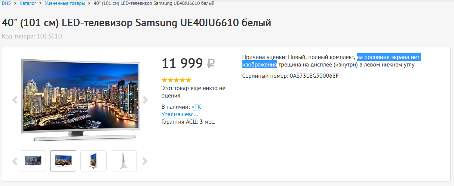The height and width of the screenshot is (186, 454).
Task: Click the product code 1013610 text
Action: click(x=49, y=36)
